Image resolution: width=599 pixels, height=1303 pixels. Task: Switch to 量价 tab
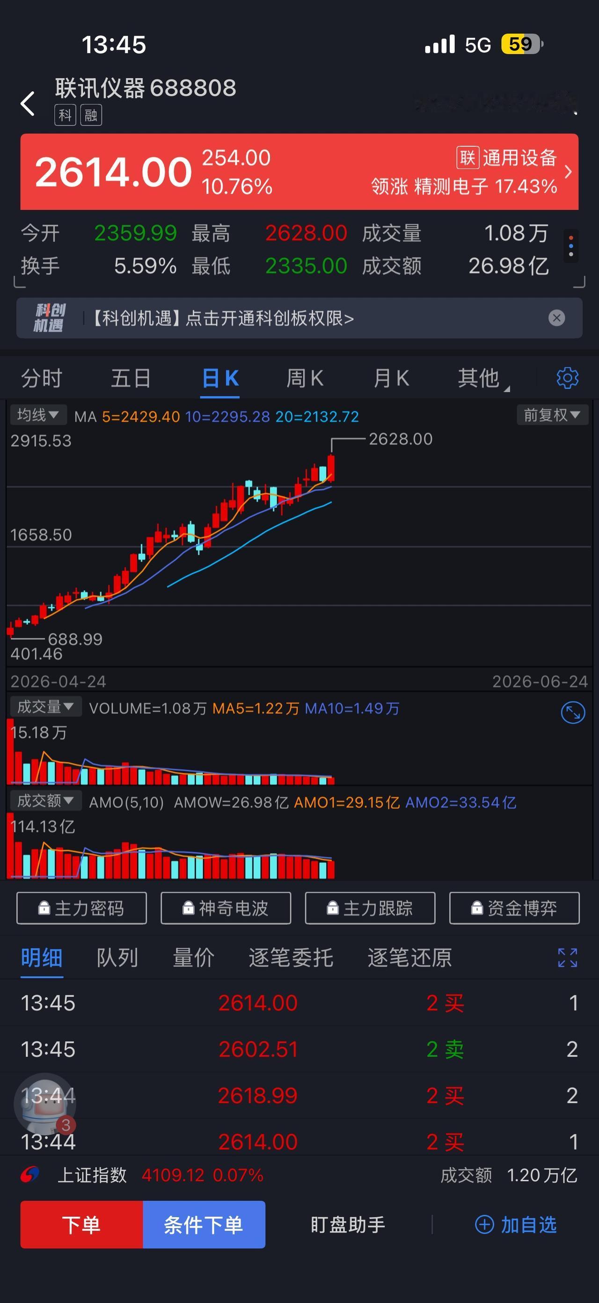pyautogui.click(x=193, y=958)
